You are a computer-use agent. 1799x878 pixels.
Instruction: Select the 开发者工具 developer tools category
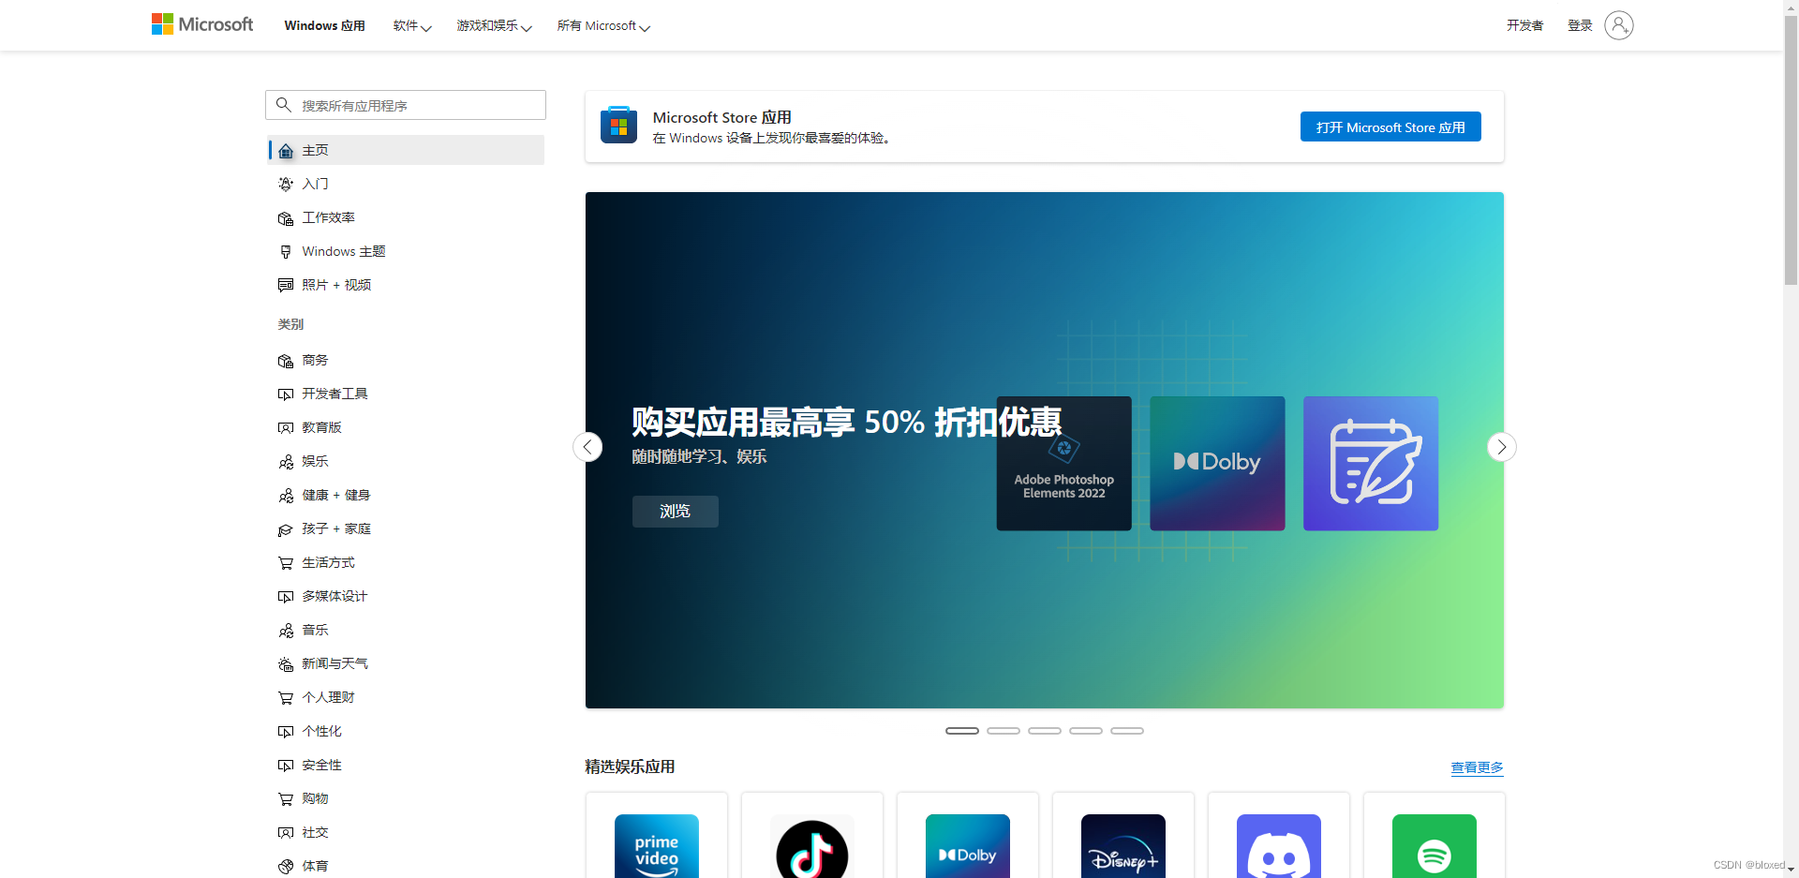tap(335, 394)
